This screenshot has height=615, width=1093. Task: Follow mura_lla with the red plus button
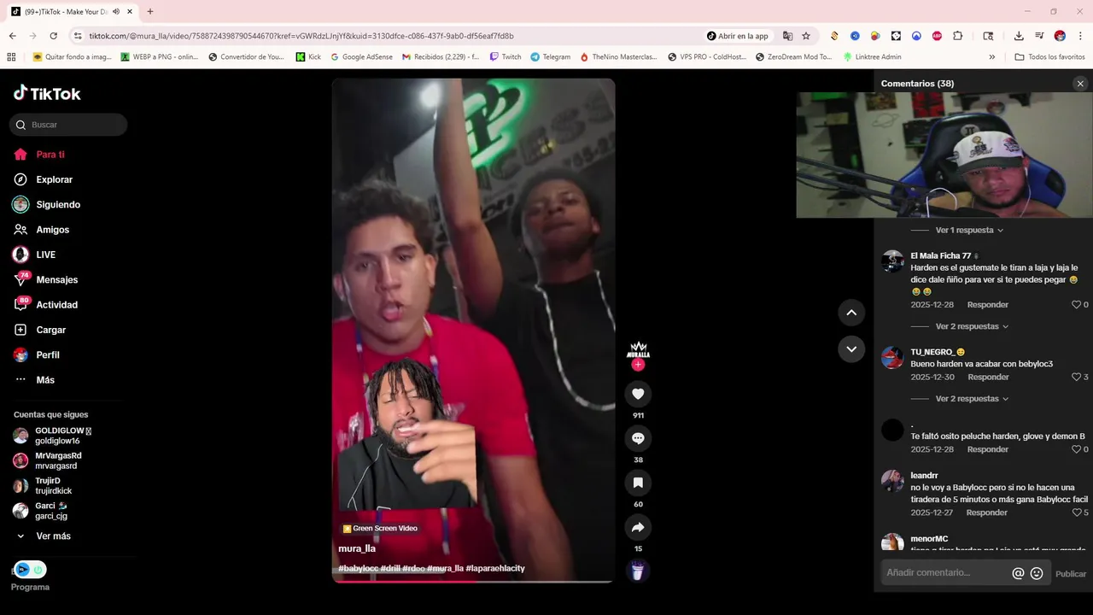(x=638, y=365)
